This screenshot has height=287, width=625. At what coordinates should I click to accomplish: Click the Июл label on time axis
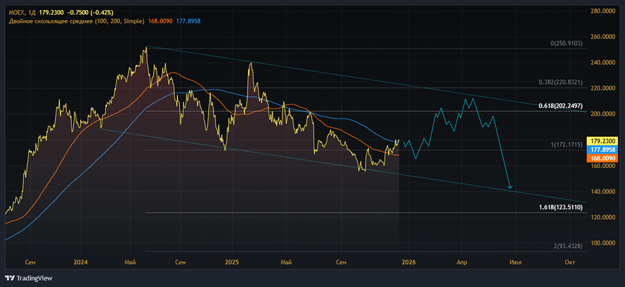pyautogui.click(x=516, y=262)
